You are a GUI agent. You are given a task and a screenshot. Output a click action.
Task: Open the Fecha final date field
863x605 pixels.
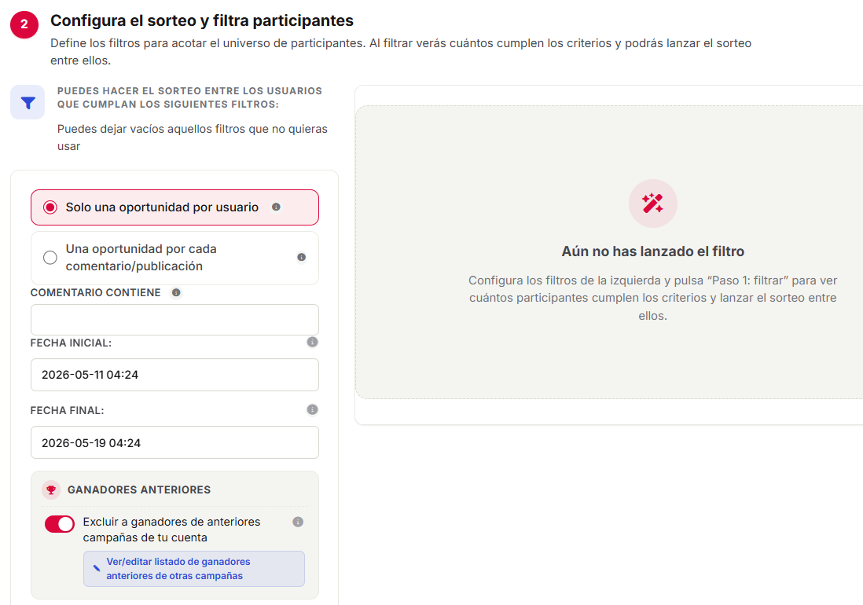pos(174,442)
